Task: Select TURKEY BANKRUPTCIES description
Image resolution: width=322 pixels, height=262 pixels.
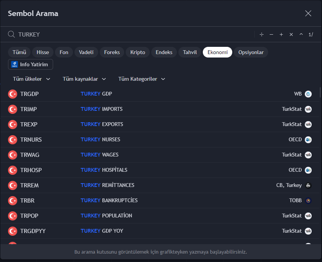Action: pyautogui.click(x=109, y=201)
